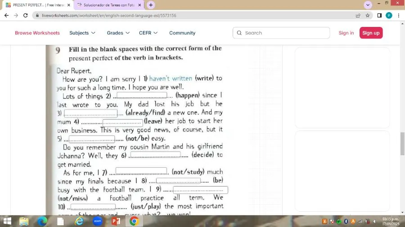Open the blank document taskbar icon
The image size is (405, 227).
coord(60,221)
